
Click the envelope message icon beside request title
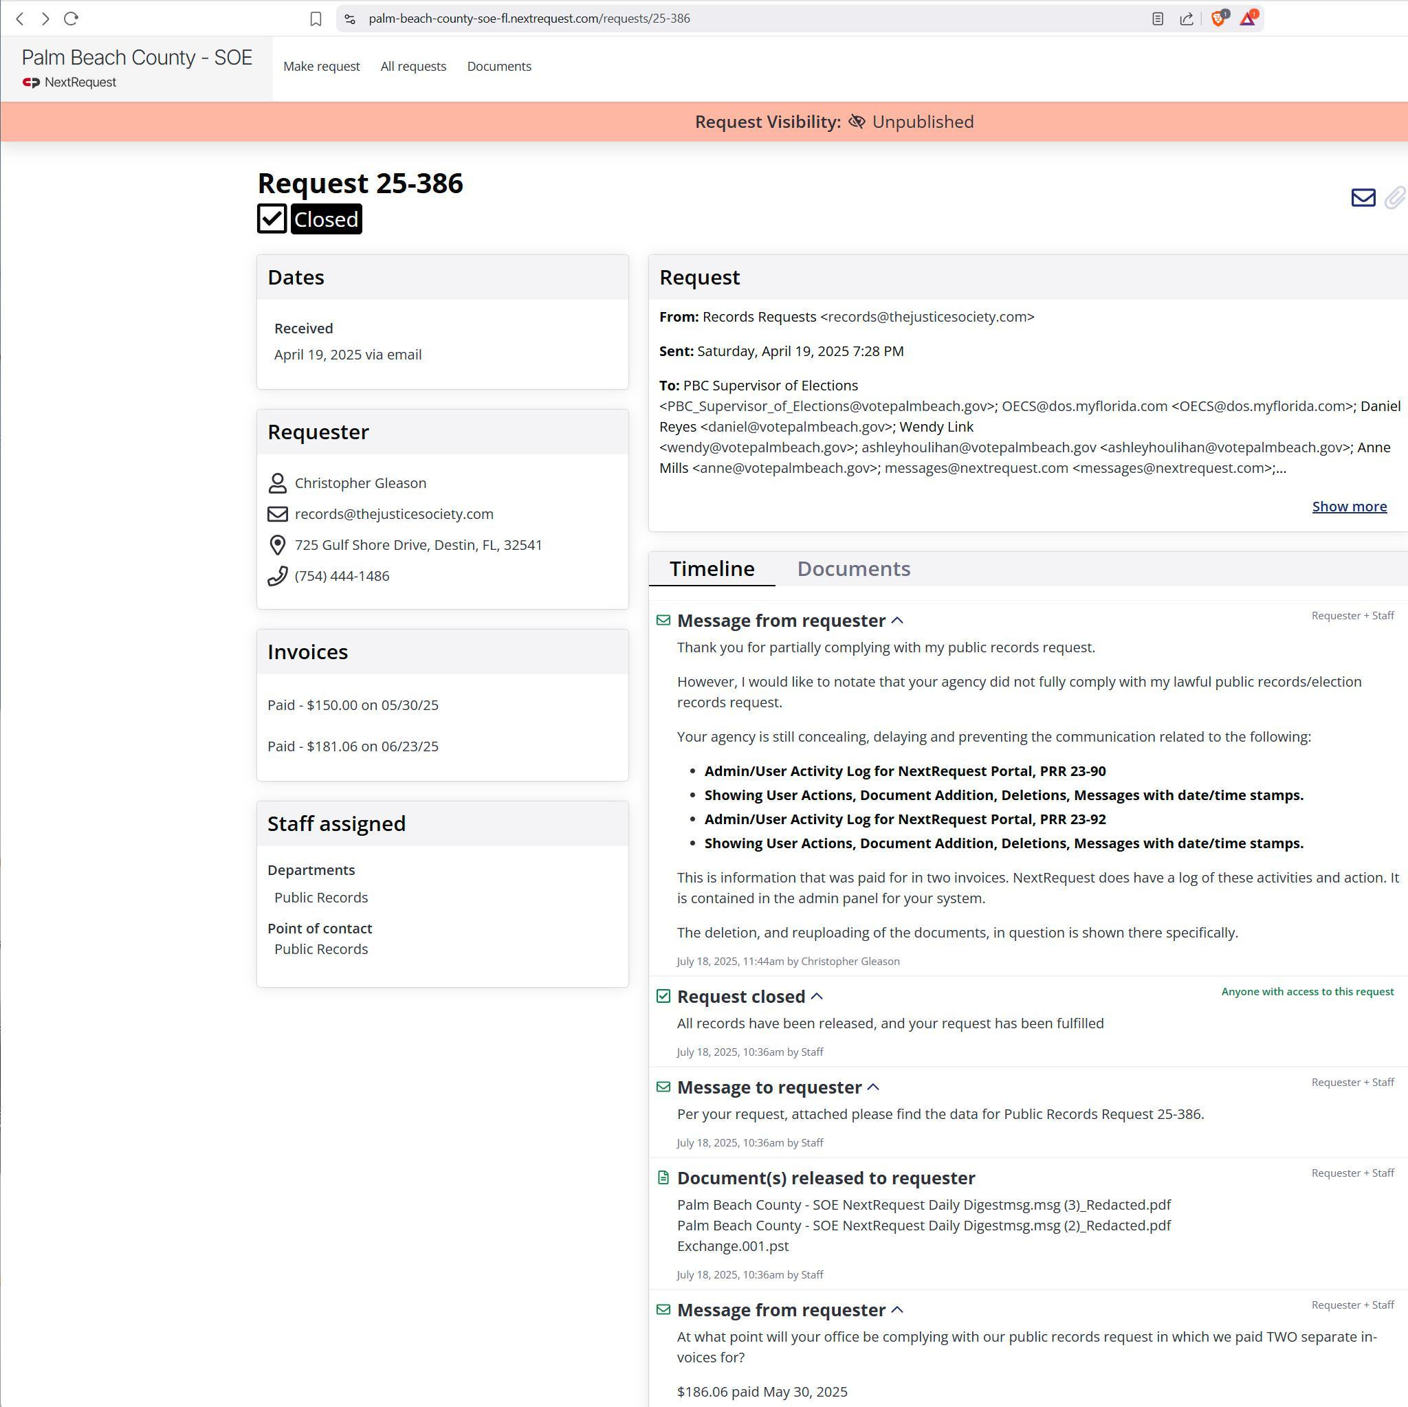(x=1363, y=197)
